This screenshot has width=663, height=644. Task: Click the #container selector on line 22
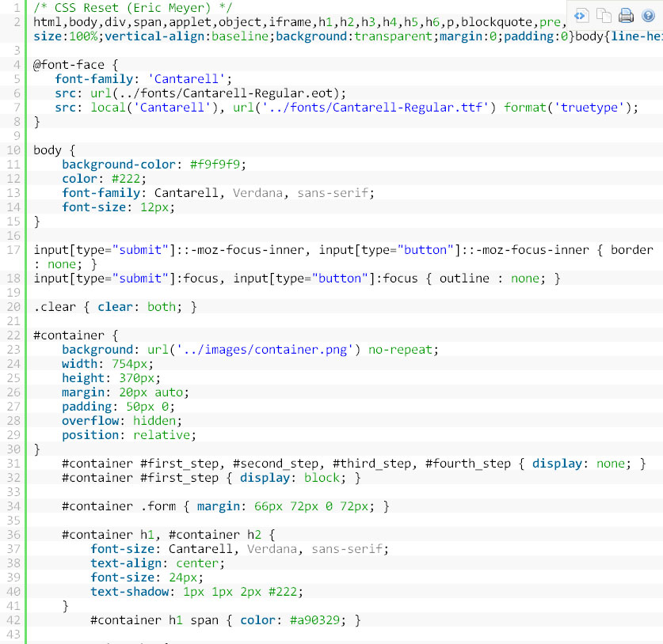point(68,335)
